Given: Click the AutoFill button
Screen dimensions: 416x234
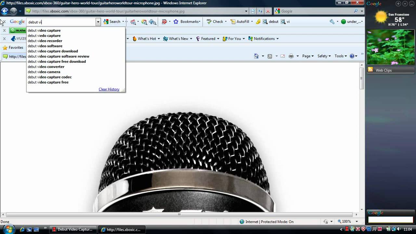Looking at the screenshot, I should coord(240,21).
